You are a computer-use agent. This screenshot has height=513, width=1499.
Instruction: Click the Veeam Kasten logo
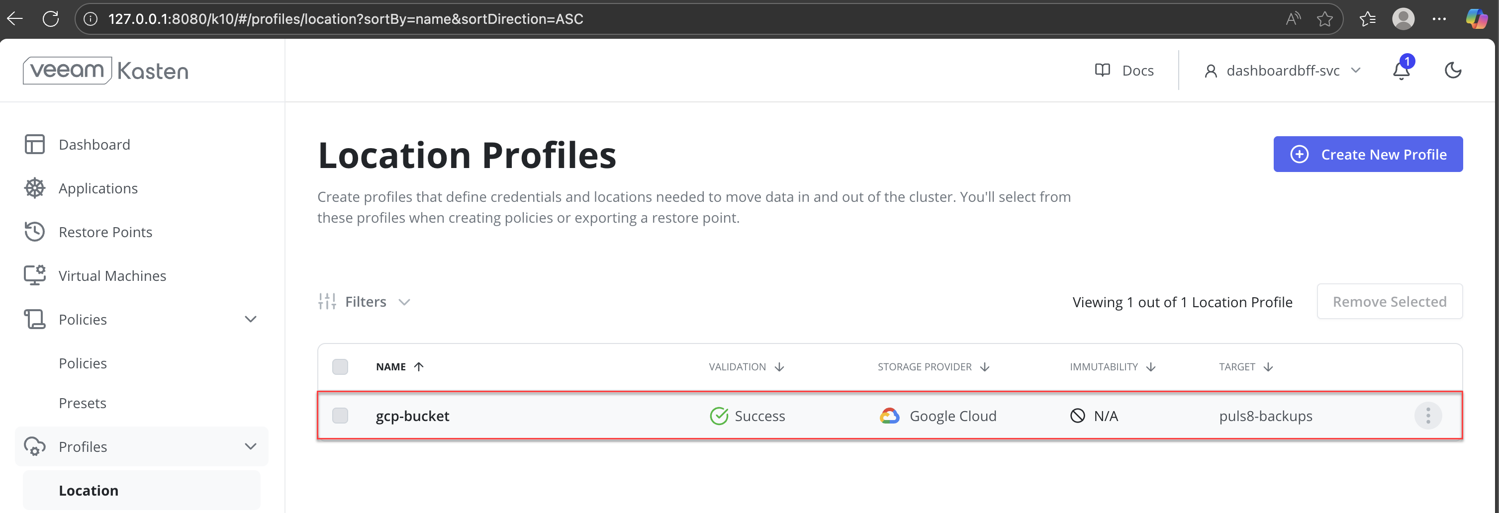pos(106,71)
